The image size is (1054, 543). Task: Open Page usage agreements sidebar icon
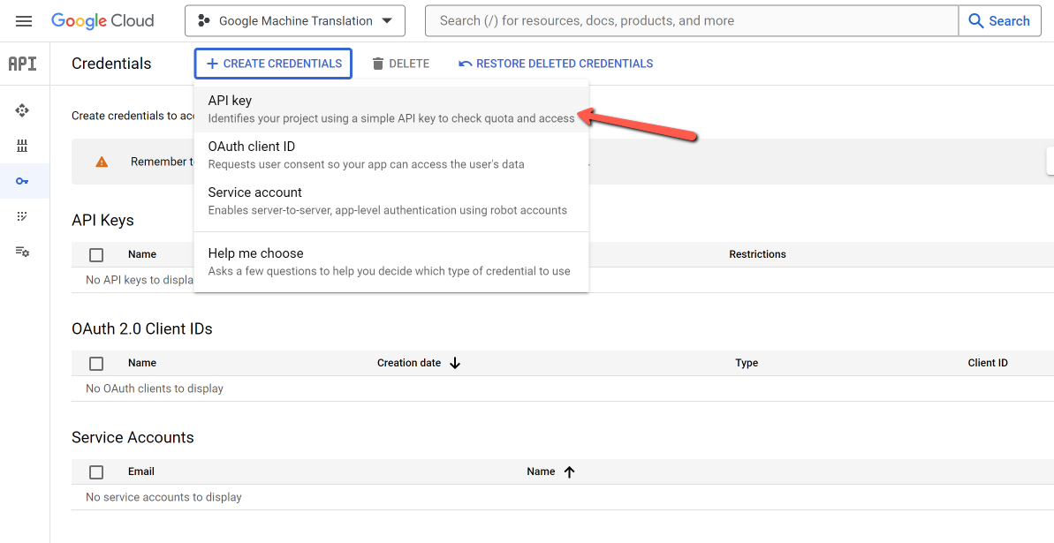pyautogui.click(x=22, y=252)
